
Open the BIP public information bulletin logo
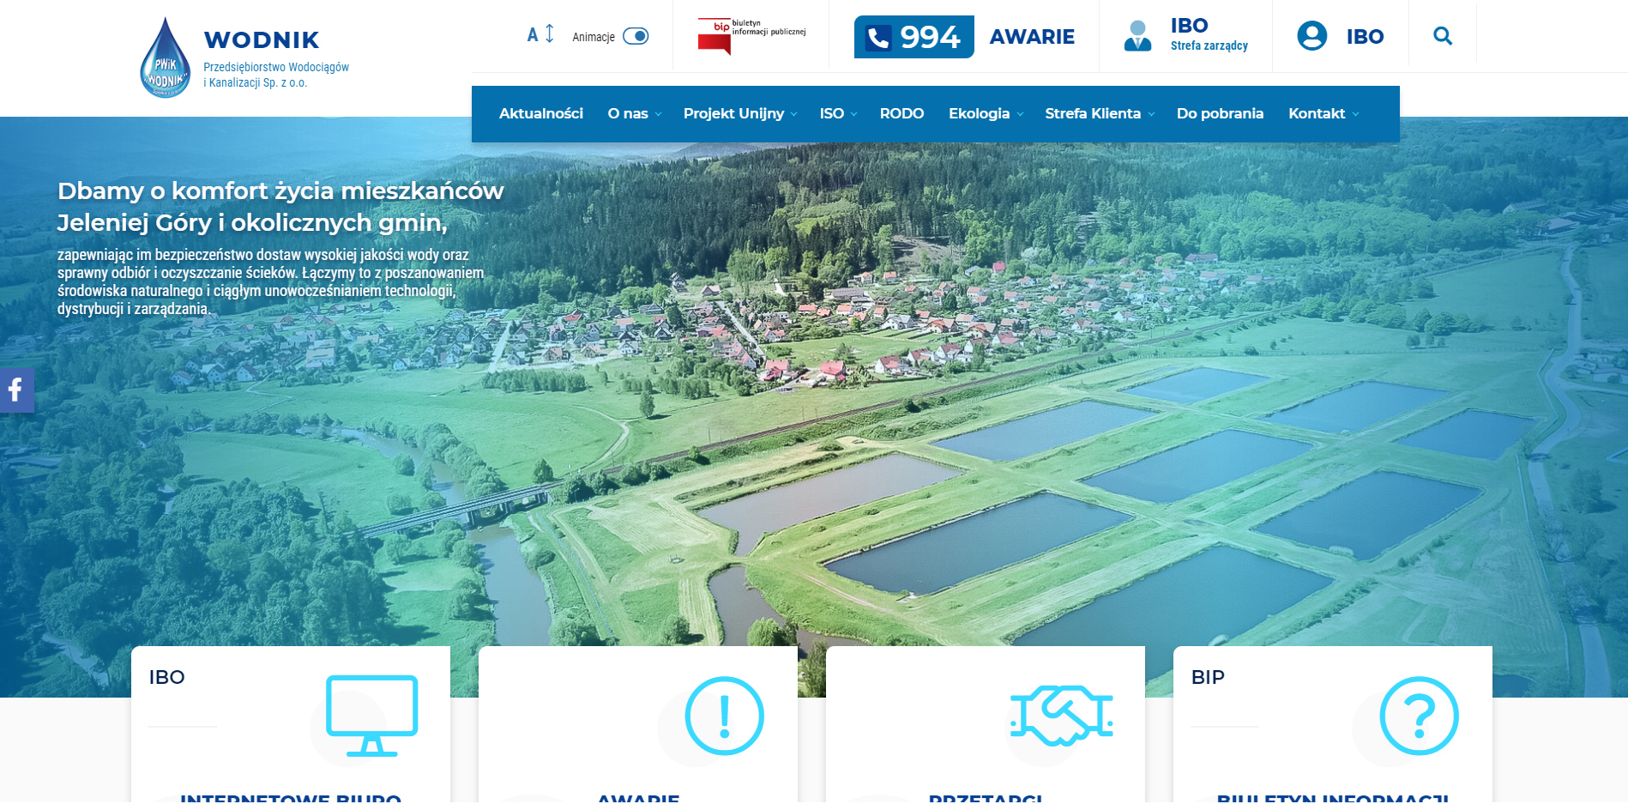point(751,36)
